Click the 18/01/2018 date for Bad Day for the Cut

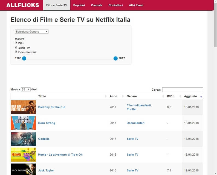[x=191, y=107]
